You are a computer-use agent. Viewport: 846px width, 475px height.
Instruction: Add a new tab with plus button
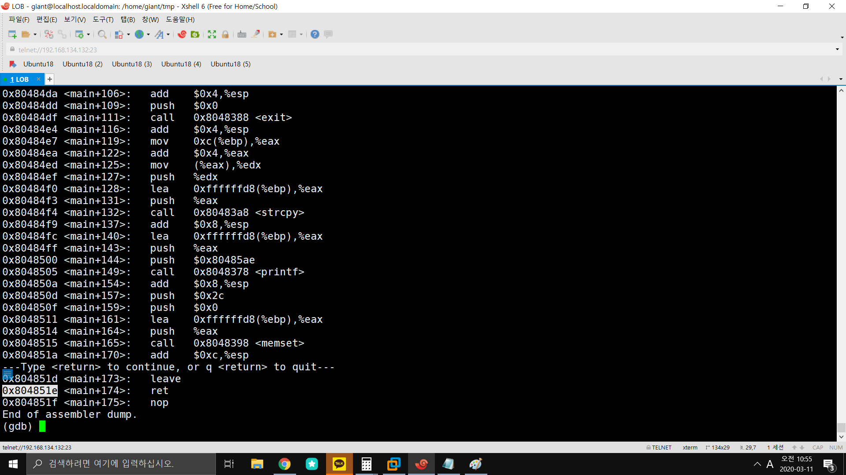50,79
